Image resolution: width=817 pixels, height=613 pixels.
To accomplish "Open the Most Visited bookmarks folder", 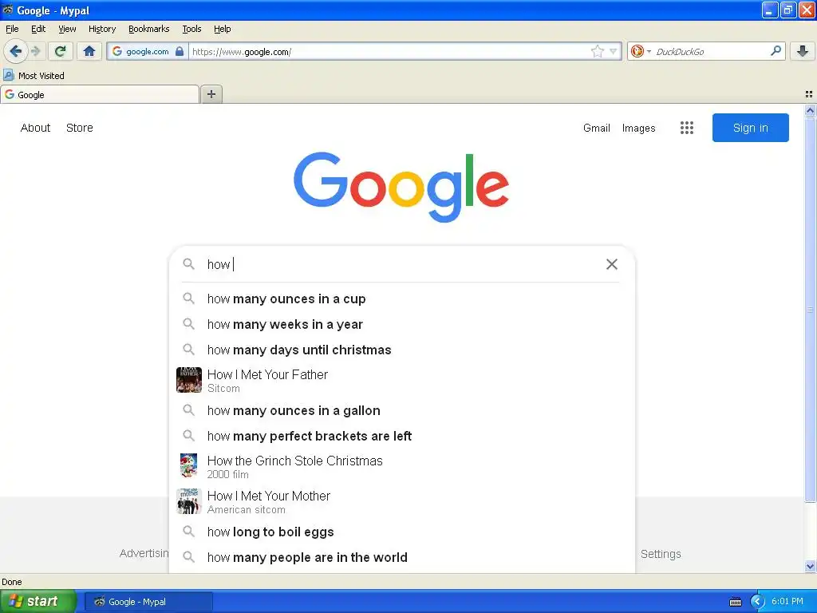I will (34, 76).
